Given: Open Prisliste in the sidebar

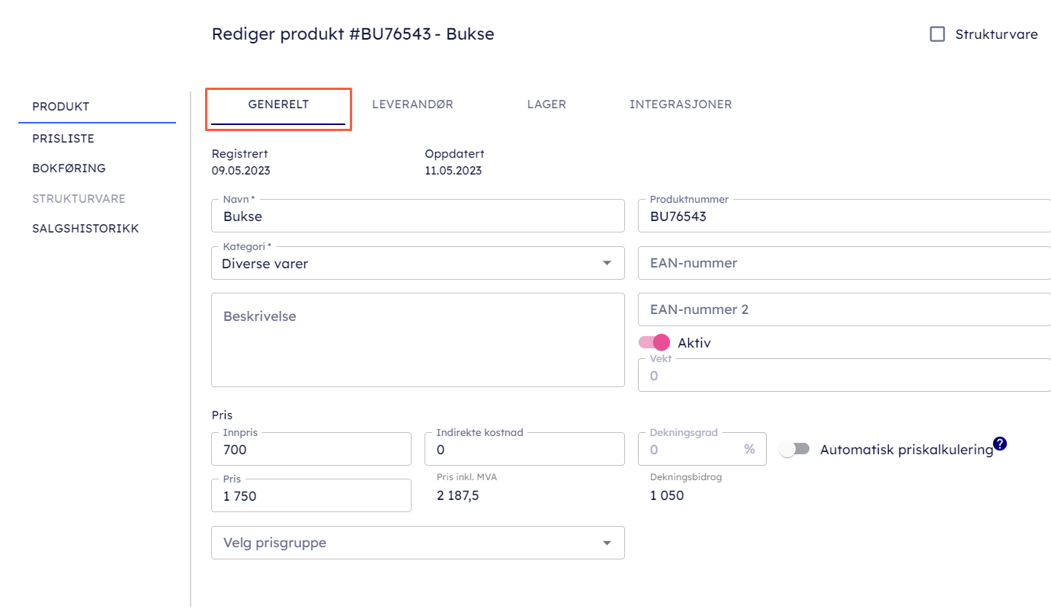Looking at the screenshot, I should tap(63, 139).
